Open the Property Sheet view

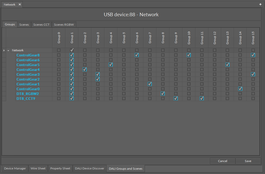click(x=60, y=168)
